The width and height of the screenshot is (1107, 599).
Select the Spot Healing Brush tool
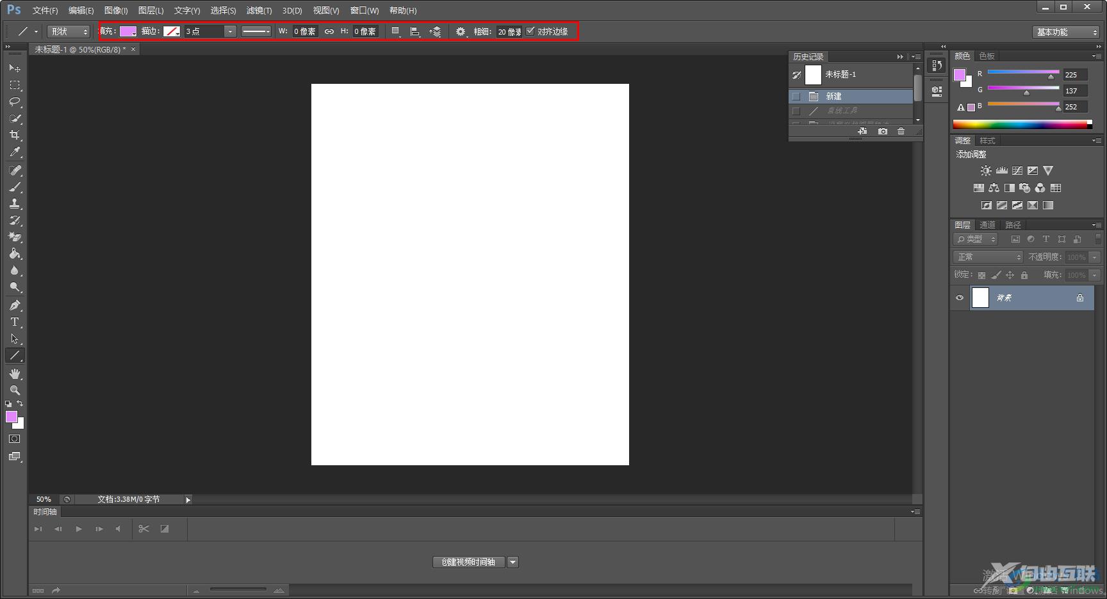15,170
